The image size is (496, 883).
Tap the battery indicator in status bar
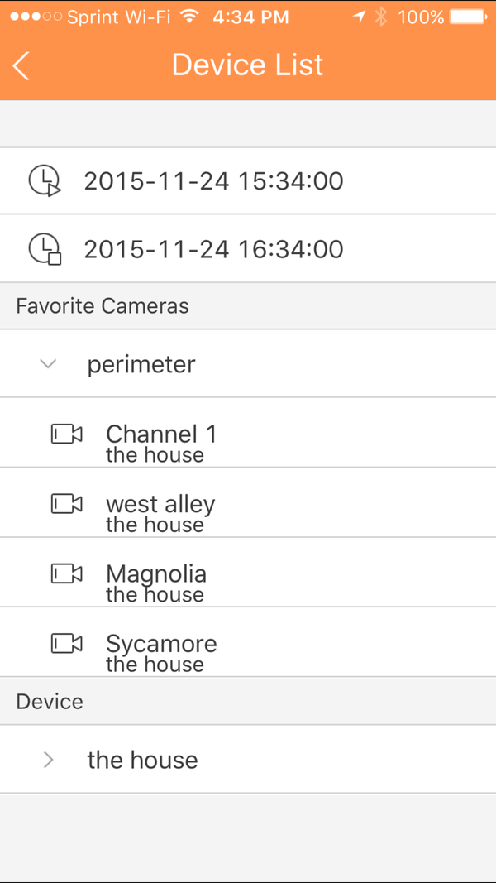[468, 17]
